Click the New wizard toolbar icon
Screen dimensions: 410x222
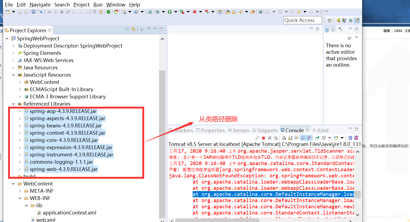(x=8, y=12)
